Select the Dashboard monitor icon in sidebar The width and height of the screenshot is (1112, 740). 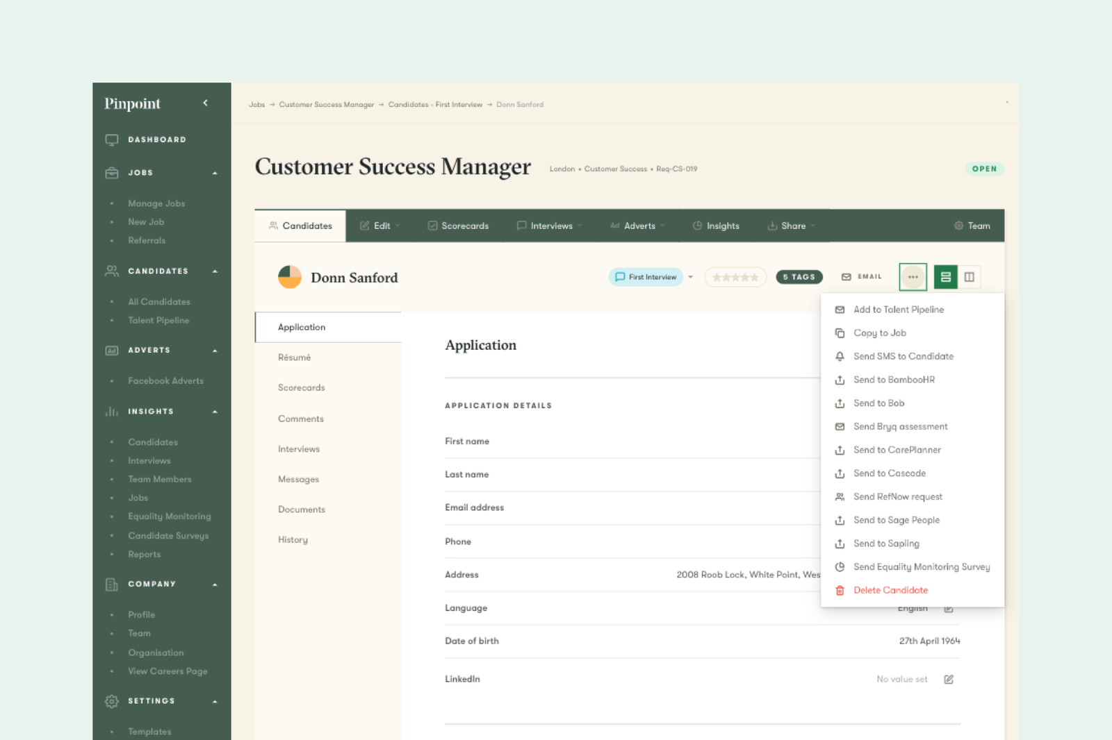(x=111, y=140)
